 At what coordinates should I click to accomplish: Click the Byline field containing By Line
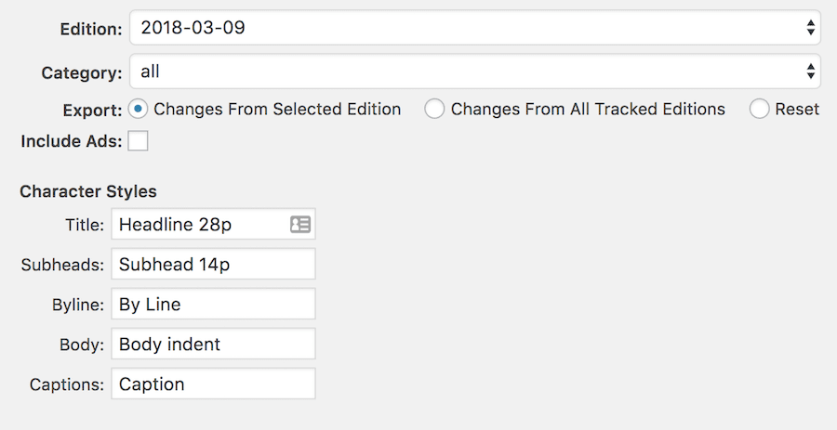pos(214,304)
